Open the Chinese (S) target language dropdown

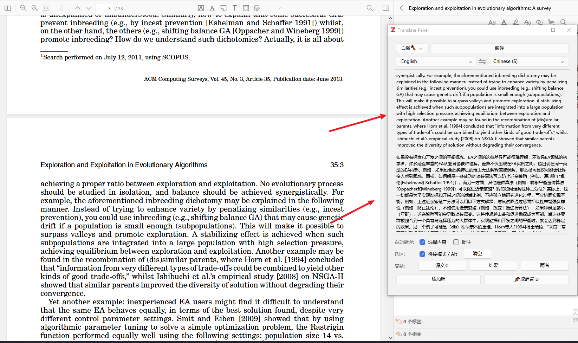(x=528, y=62)
